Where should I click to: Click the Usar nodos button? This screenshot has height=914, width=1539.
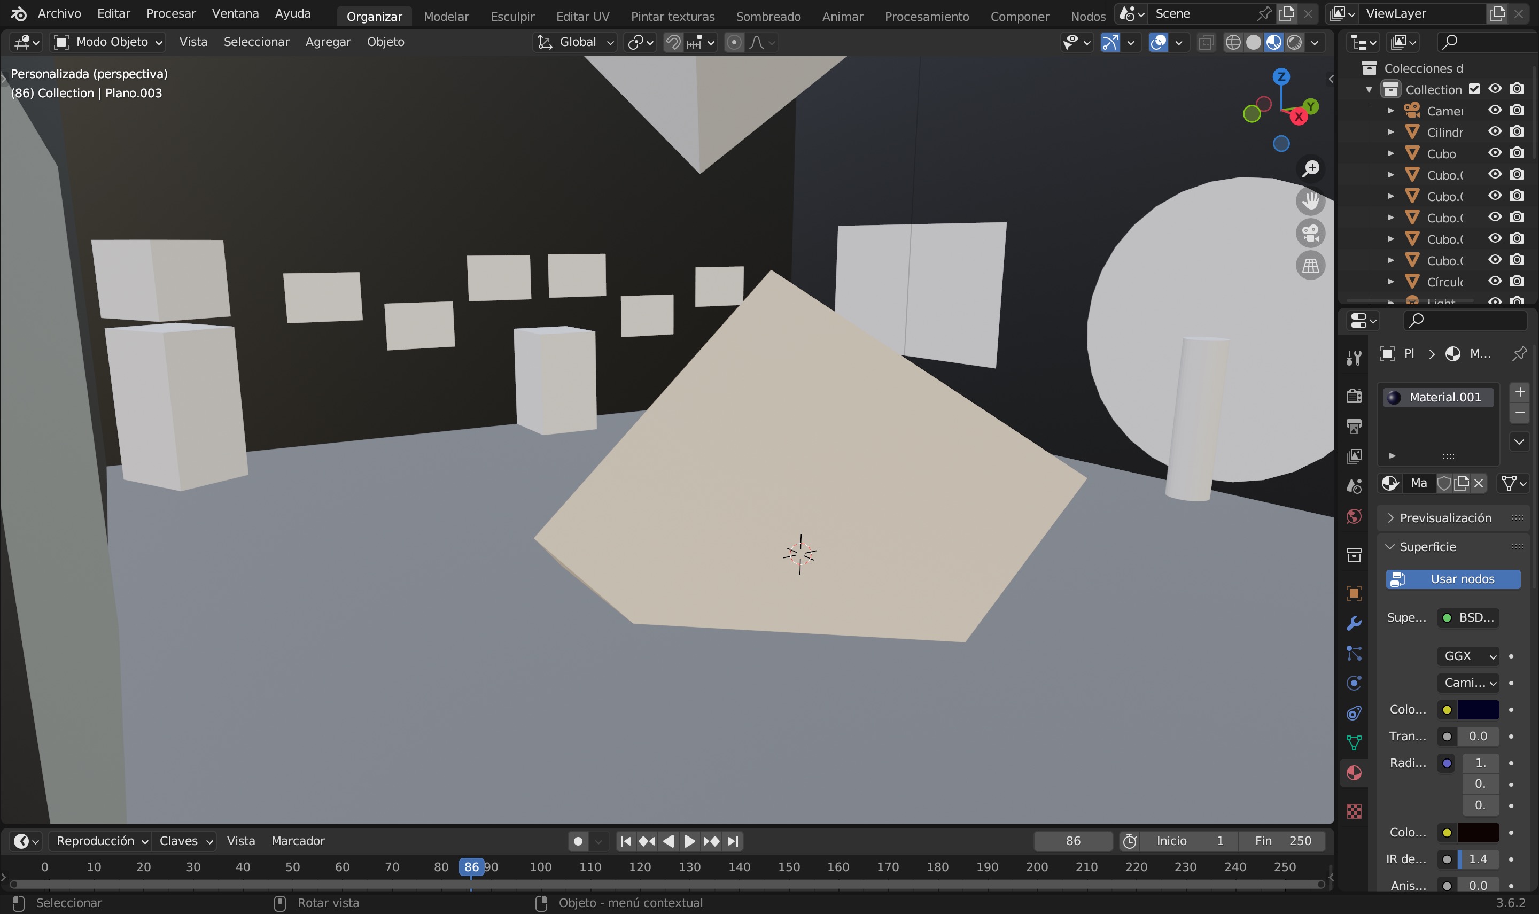1453,579
